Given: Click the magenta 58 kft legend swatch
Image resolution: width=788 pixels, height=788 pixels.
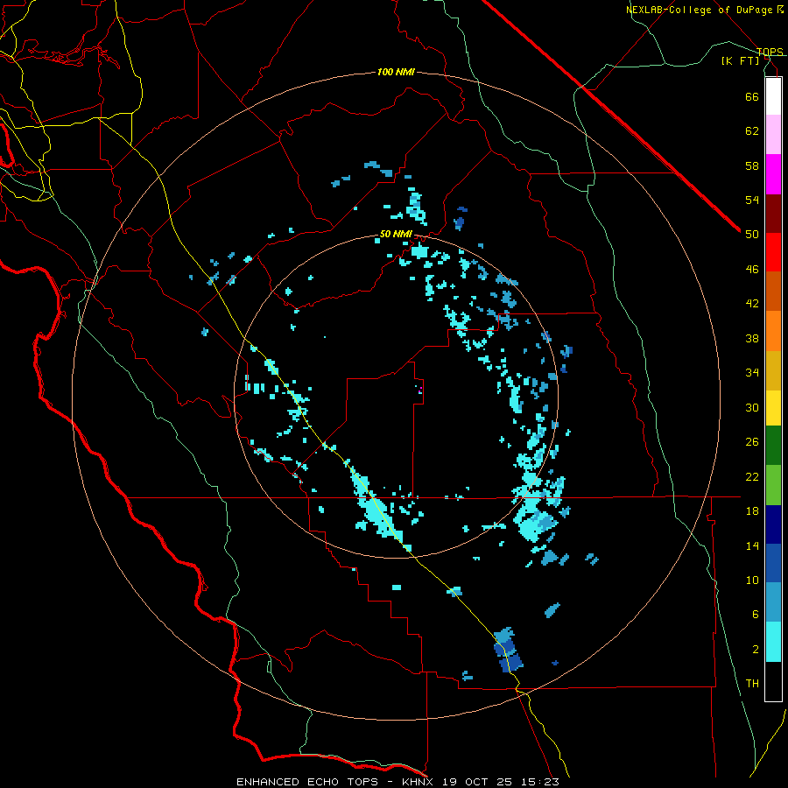Looking at the screenshot, I should (773, 174).
